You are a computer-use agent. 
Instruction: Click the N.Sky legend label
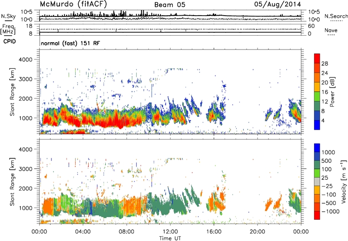click(x=8, y=16)
